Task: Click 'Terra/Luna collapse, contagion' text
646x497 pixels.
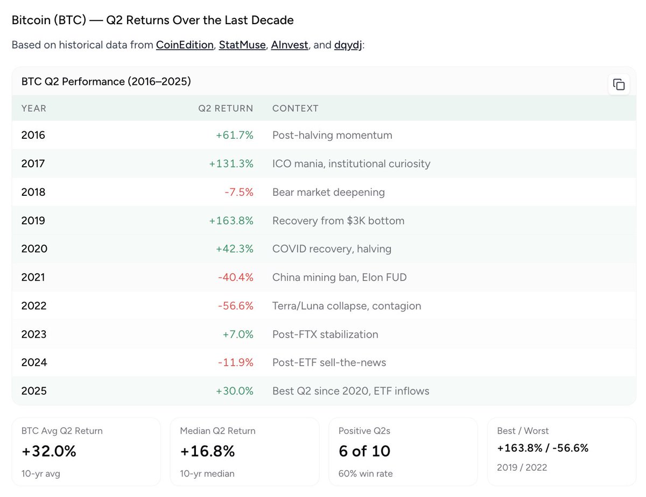Action: [x=347, y=306]
